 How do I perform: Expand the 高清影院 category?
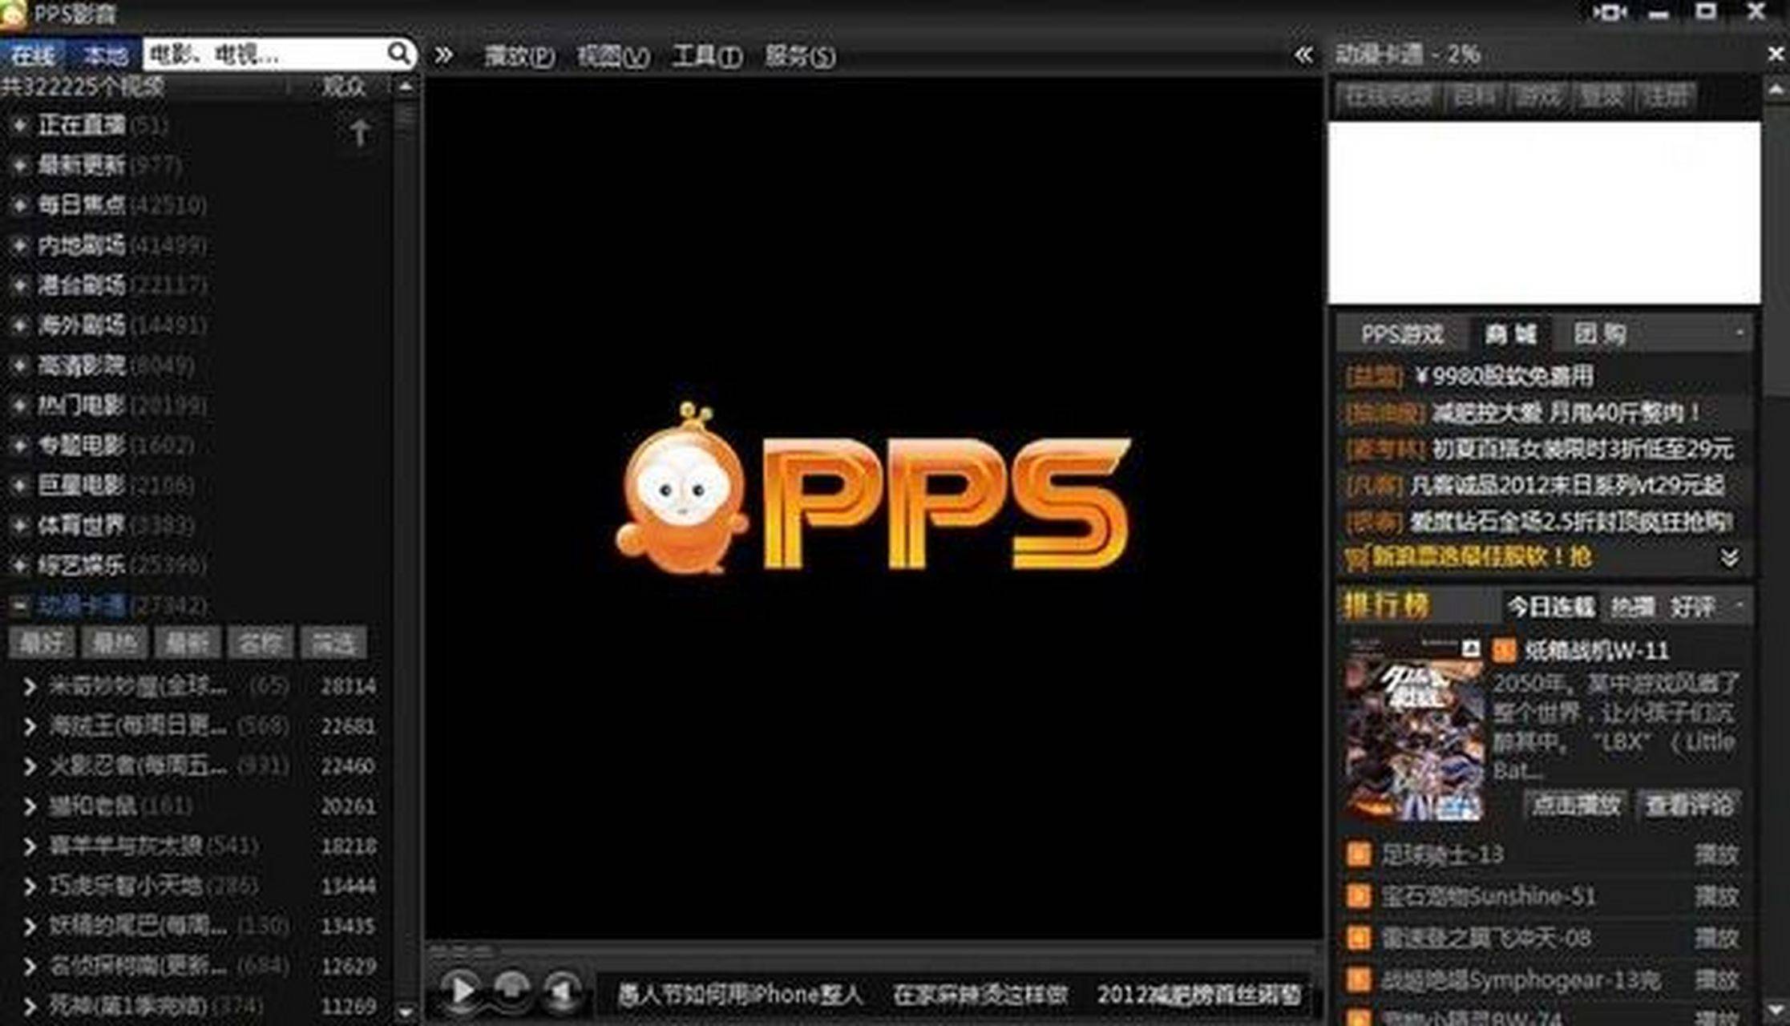[19, 366]
